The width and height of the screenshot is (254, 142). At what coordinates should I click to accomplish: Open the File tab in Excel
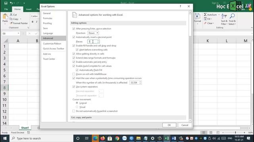tap(6, 9)
